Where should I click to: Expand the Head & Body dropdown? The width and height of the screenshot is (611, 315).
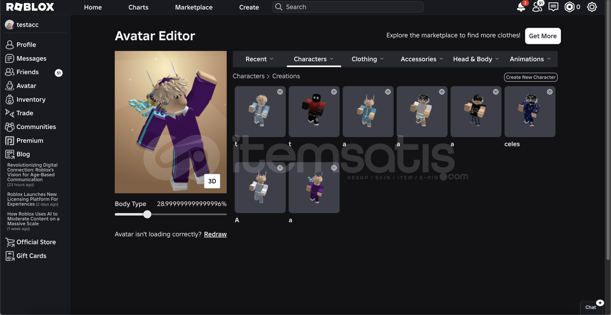(476, 59)
